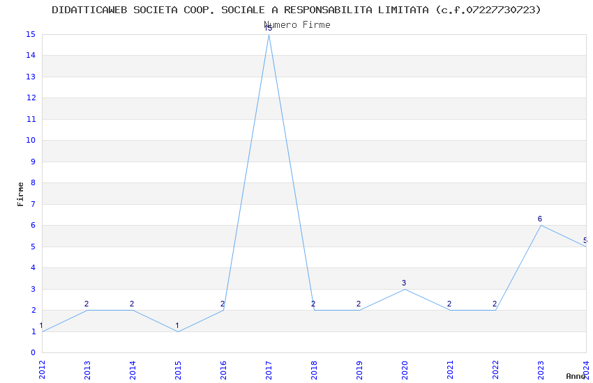
Task: Click data value label 6 for 2023
Action: click(x=540, y=219)
